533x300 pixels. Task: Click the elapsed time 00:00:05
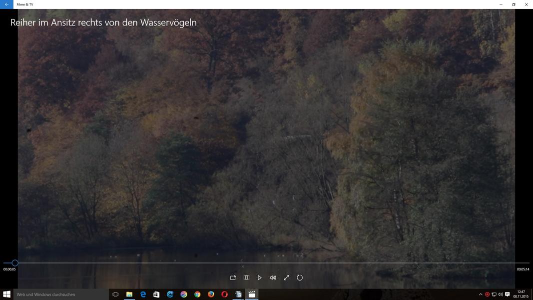click(x=9, y=269)
